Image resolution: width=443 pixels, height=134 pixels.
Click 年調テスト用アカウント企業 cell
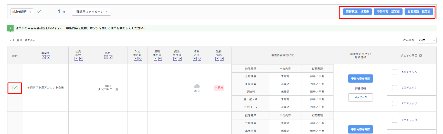[x=46, y=88]
